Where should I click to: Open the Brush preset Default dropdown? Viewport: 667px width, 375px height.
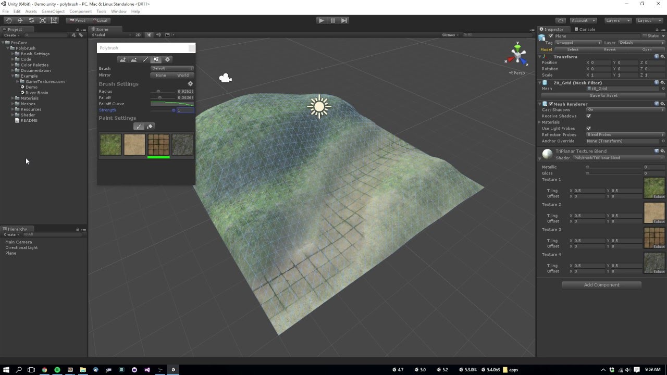[172, 68]
